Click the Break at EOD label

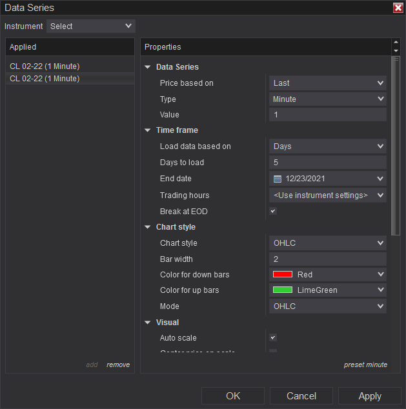click(x=184, y=212)
